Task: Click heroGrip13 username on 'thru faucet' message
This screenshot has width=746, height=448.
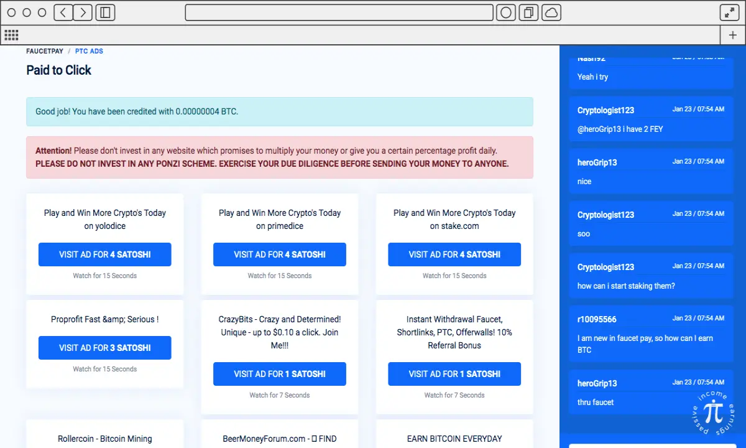Action: (597, 383)
